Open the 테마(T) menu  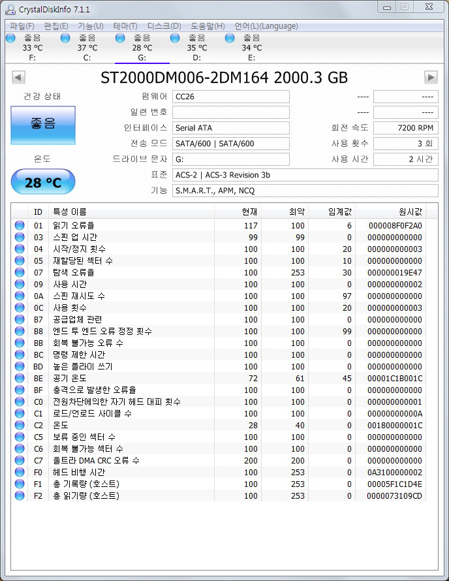[125, 26]
